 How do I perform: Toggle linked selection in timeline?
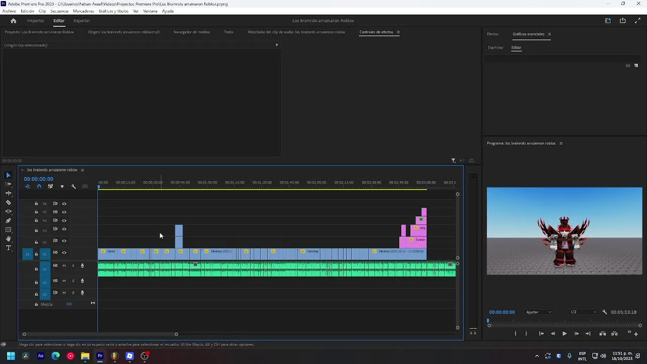50,187
